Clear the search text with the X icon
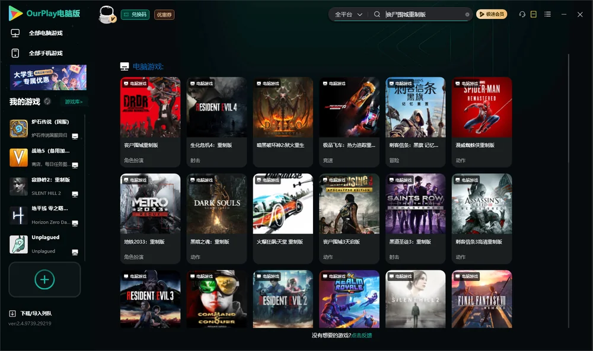593x351 pixels. 467,14
